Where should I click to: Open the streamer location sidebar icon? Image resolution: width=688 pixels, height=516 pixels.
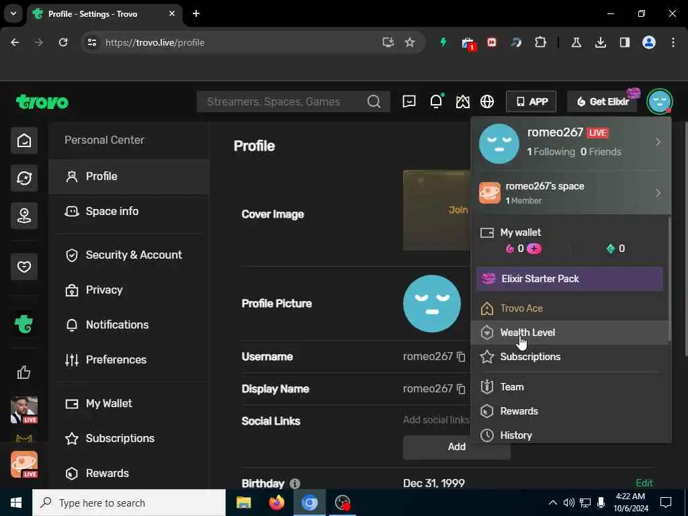point(24,216)
